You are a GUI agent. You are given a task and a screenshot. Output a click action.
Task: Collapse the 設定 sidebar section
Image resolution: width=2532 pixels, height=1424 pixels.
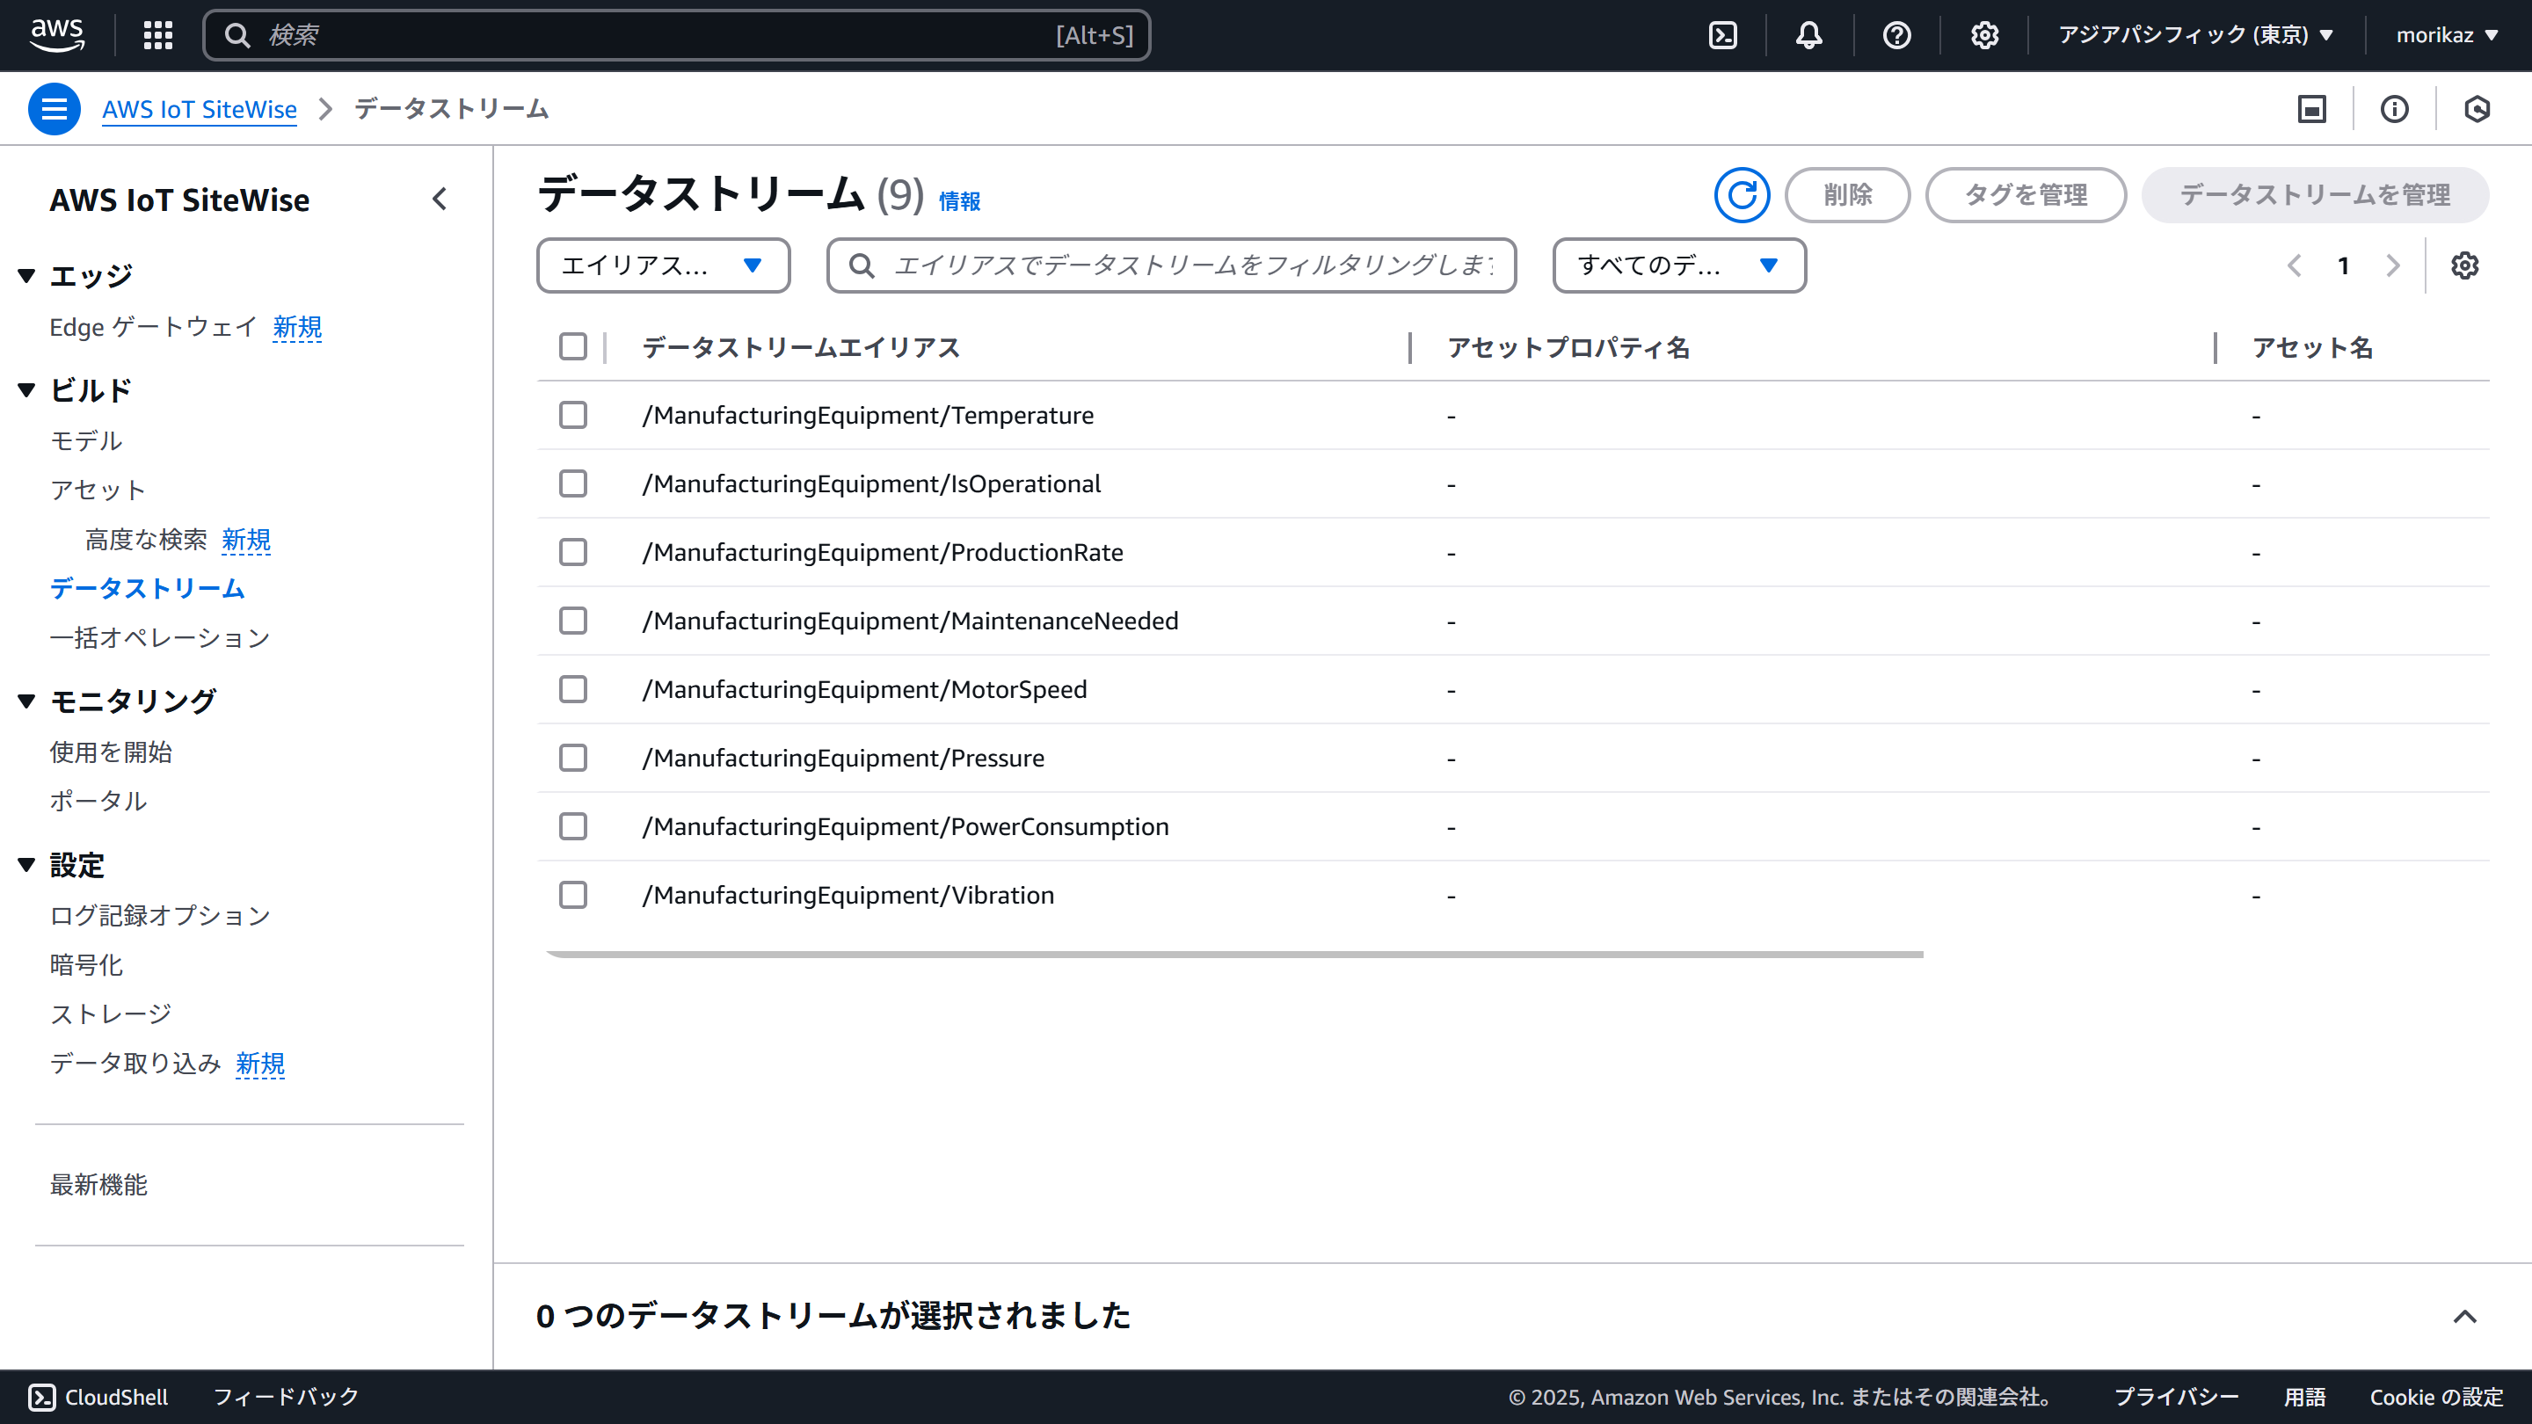(x=26, y=865)
